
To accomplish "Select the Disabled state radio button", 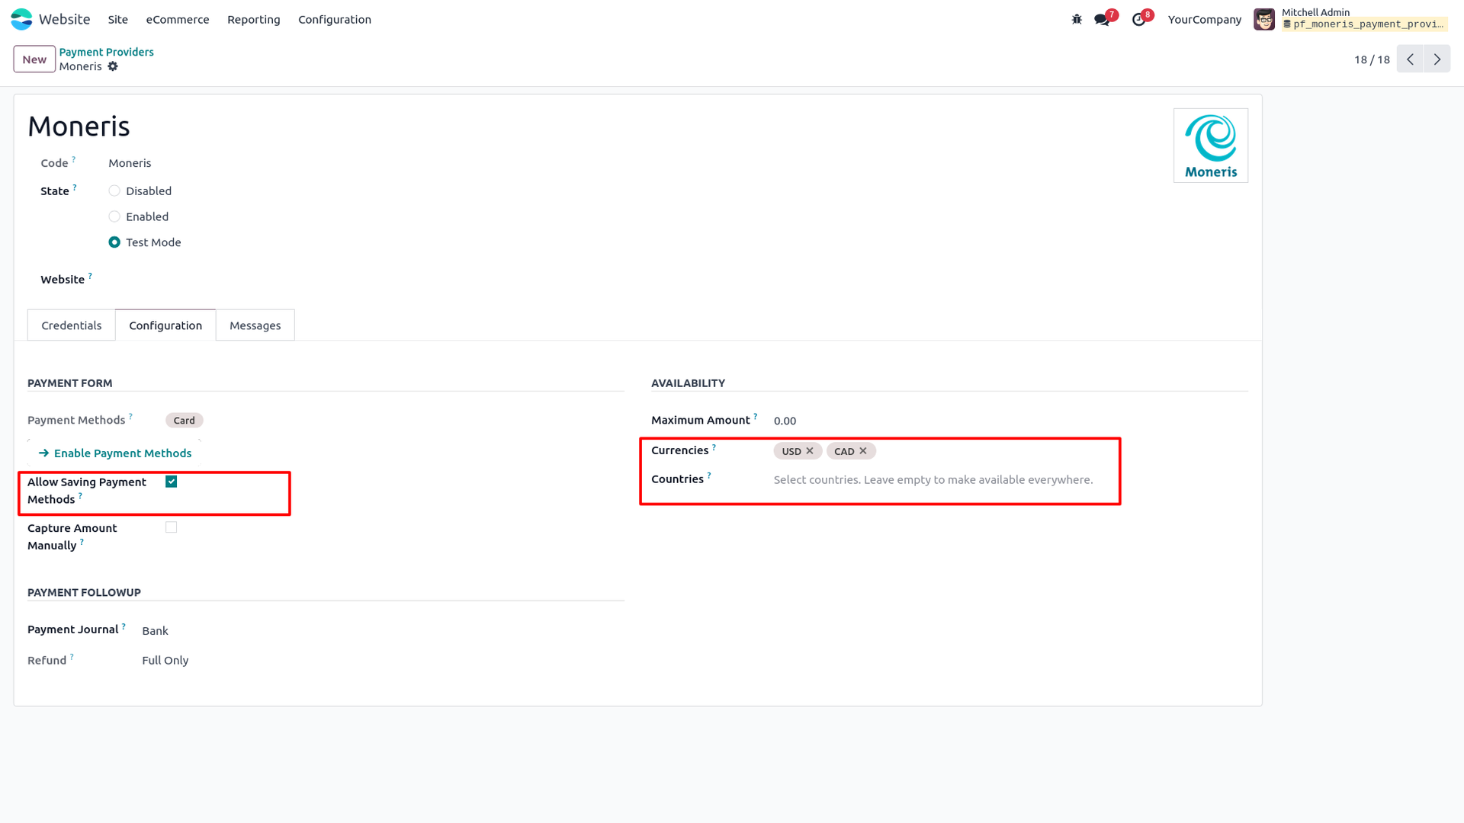I will click(x=114, y=191).
